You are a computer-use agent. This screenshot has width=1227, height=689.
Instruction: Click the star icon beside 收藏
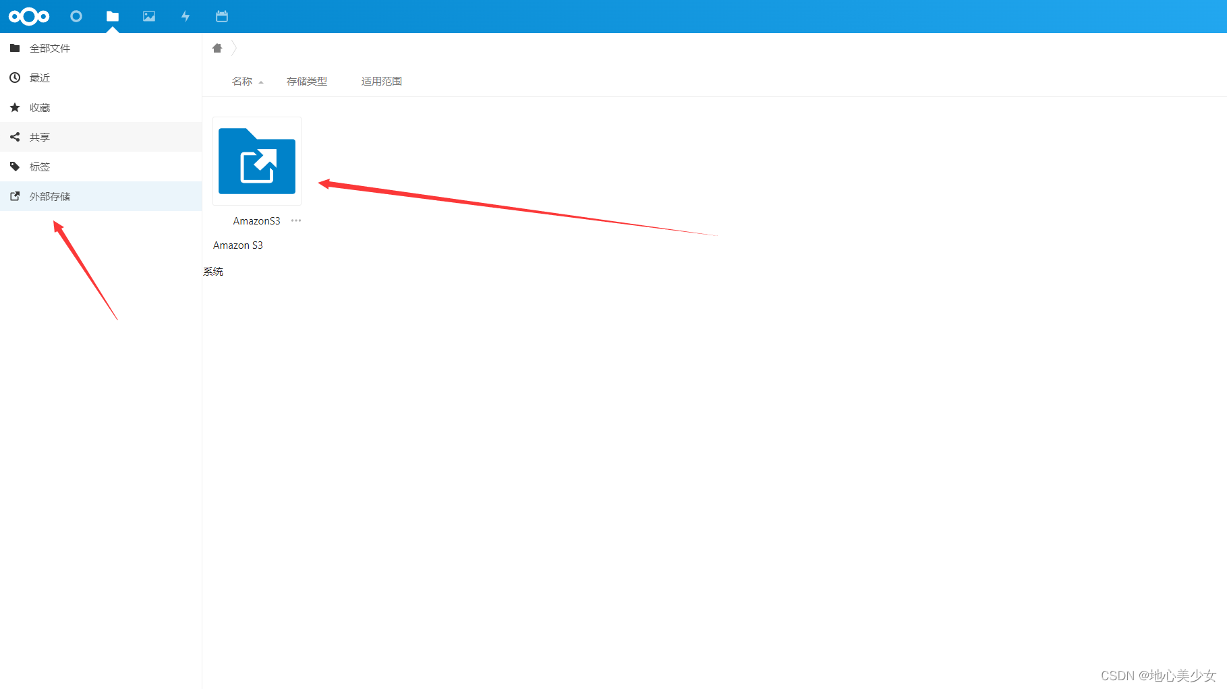click(15, 107)
